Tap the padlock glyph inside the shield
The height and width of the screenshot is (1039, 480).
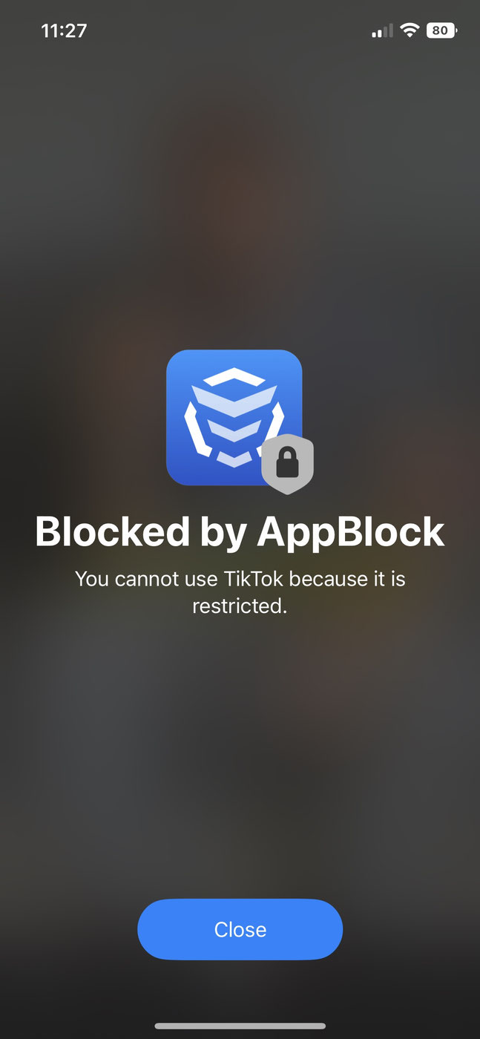[287, 465]
